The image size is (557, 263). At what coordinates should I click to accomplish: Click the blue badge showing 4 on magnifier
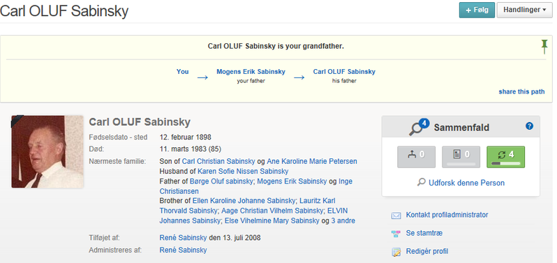pos(424,123)
